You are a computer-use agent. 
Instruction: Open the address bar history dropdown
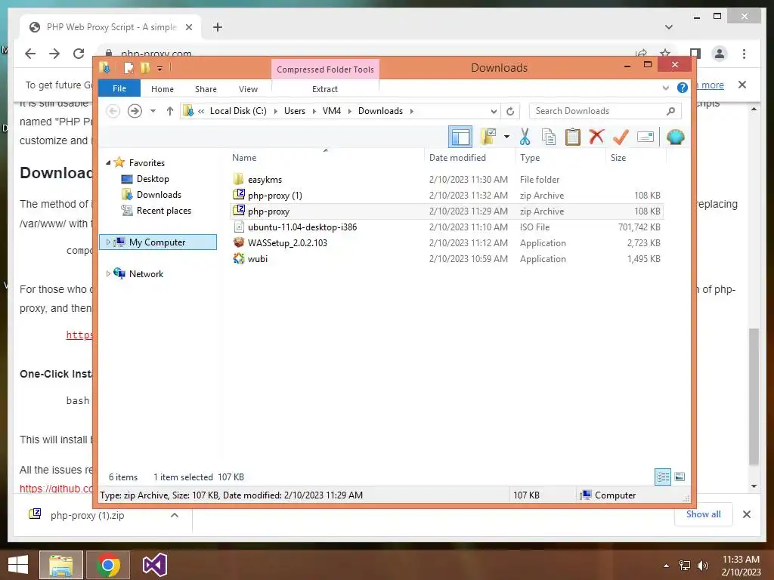tap(494, 111)
